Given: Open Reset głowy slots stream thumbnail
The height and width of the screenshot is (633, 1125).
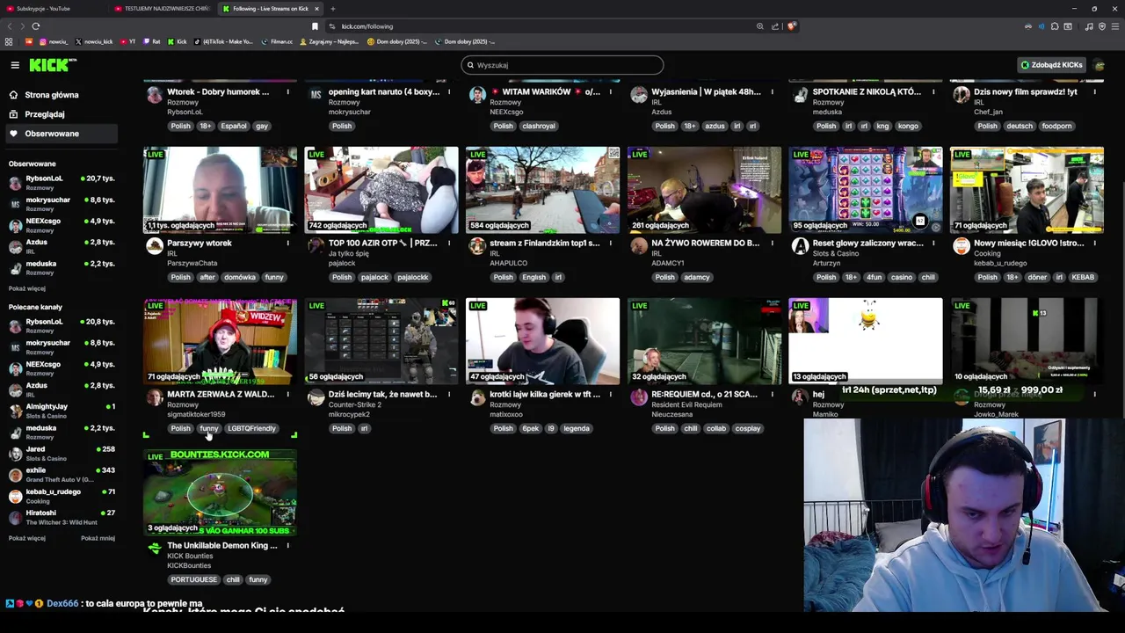Looking at the screenshot, I should (866, 190).
